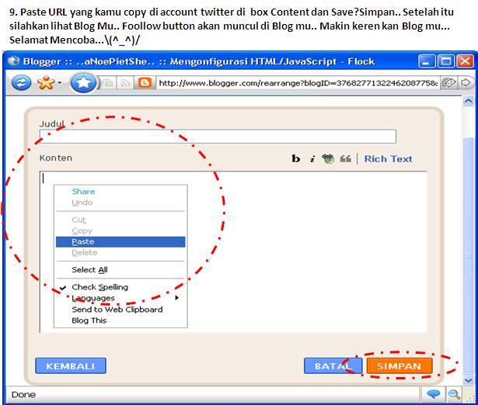The image size is (478, 405).
Task: Click the magnifier status bar icon
Action: click(x=454, y=394)
